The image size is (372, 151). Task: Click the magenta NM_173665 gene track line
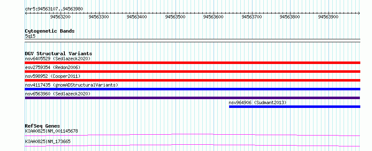[192, 145]
